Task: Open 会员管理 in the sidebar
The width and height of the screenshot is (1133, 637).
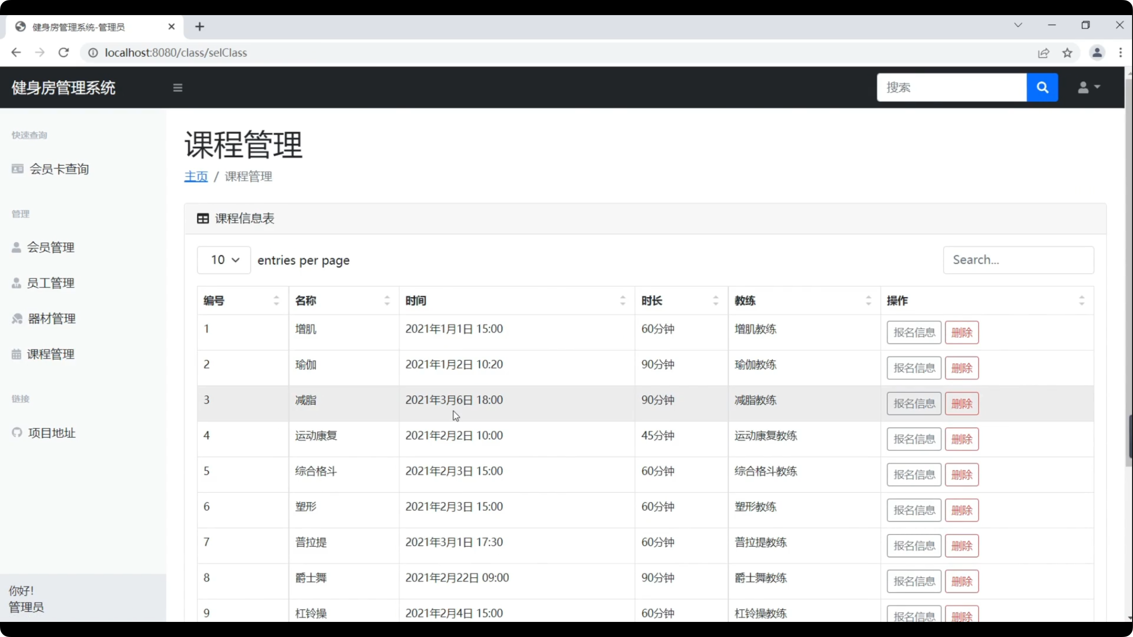Action: coord(50,247)
